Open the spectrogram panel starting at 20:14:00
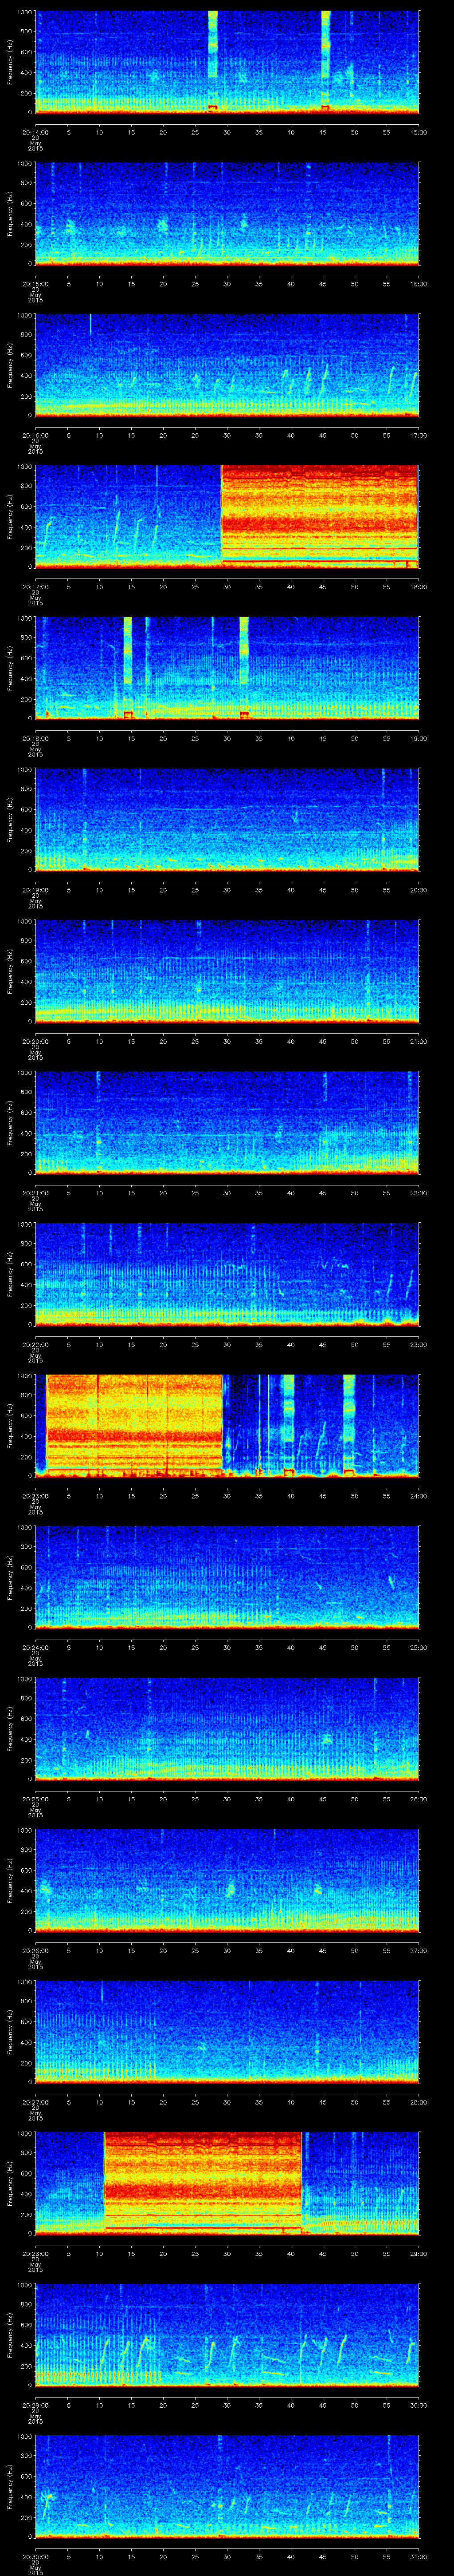Screen dimensions: 454x2576 point(227,62)
